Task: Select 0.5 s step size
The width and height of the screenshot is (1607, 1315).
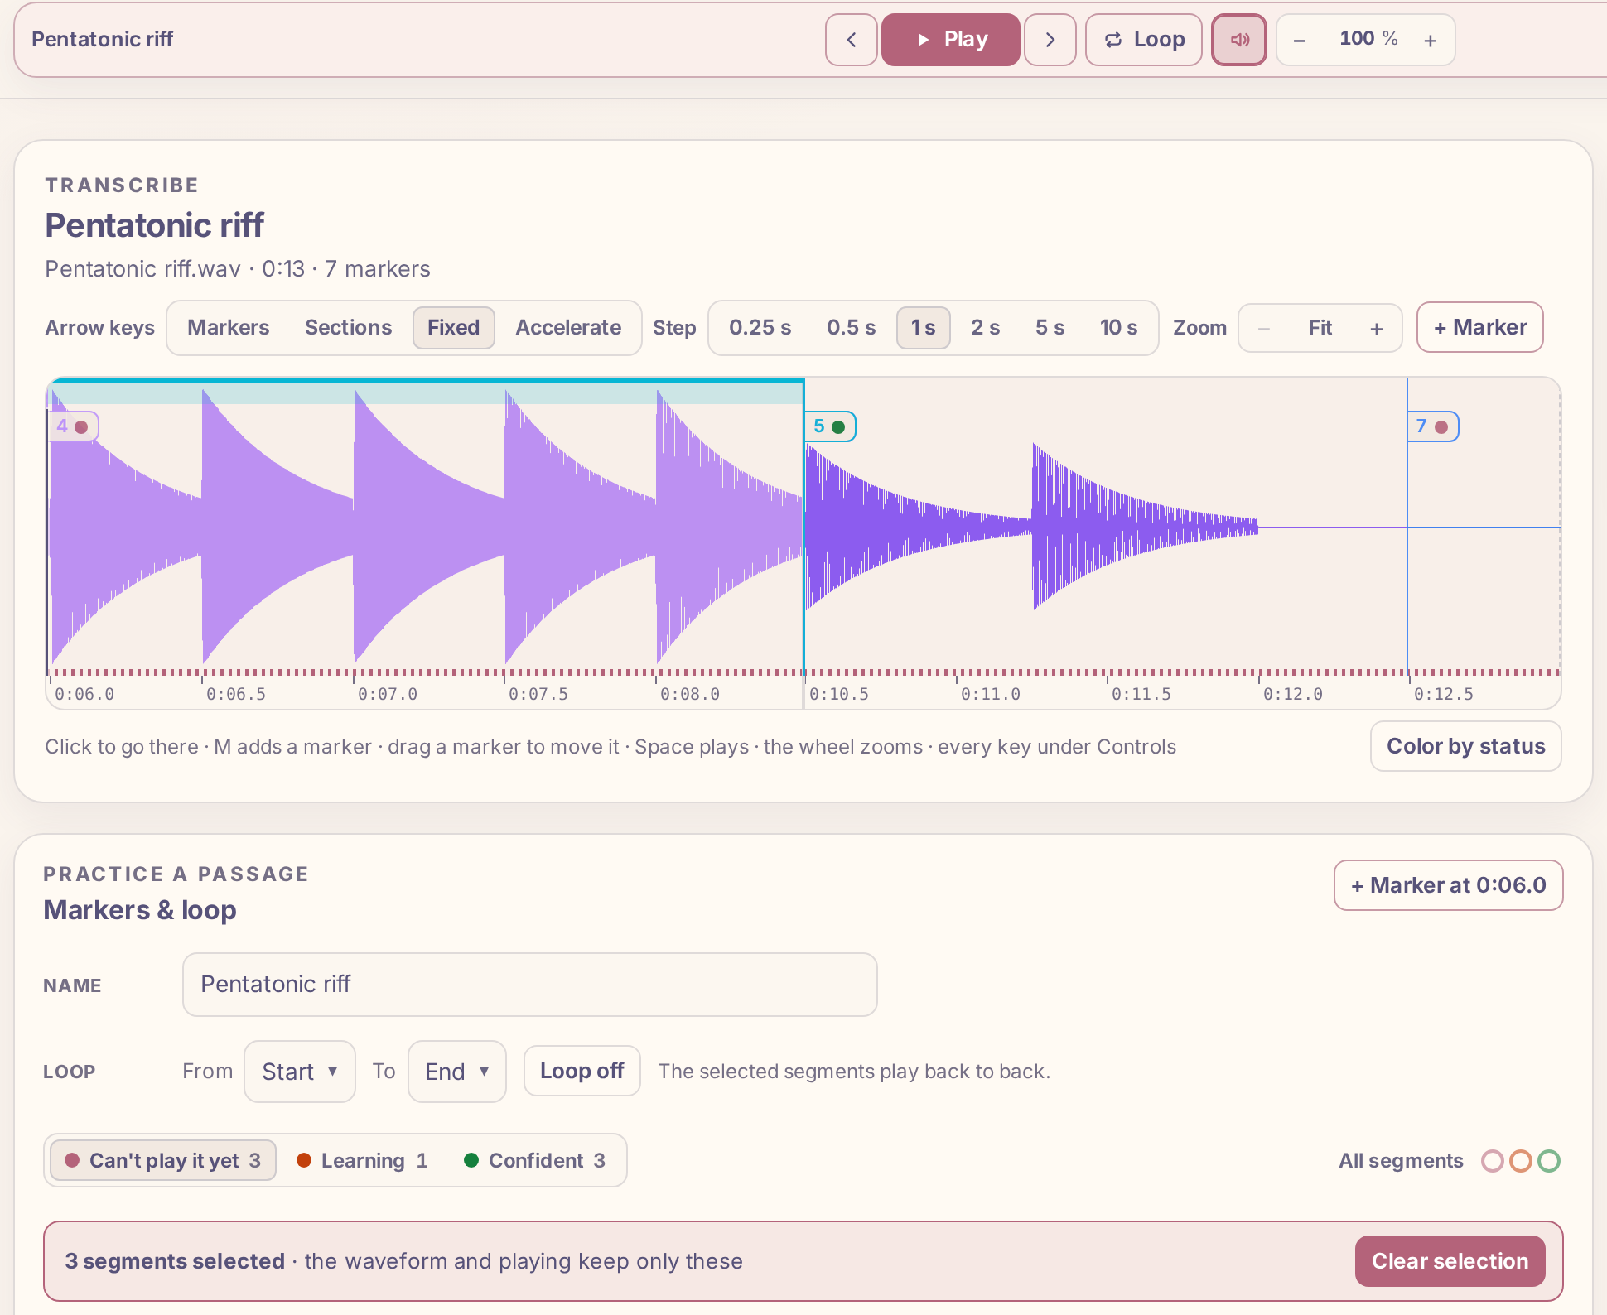Action: coord(851,328)
